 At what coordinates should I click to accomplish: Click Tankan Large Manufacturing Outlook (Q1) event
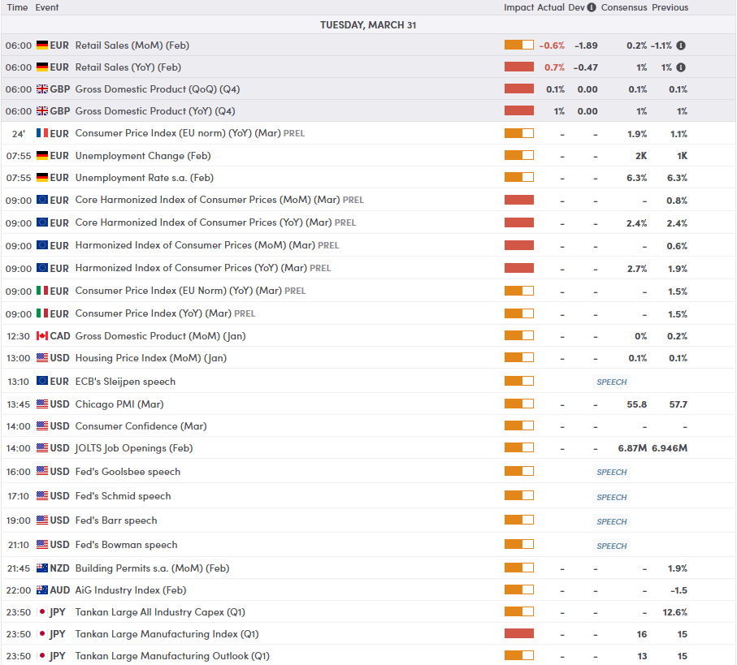172,656
